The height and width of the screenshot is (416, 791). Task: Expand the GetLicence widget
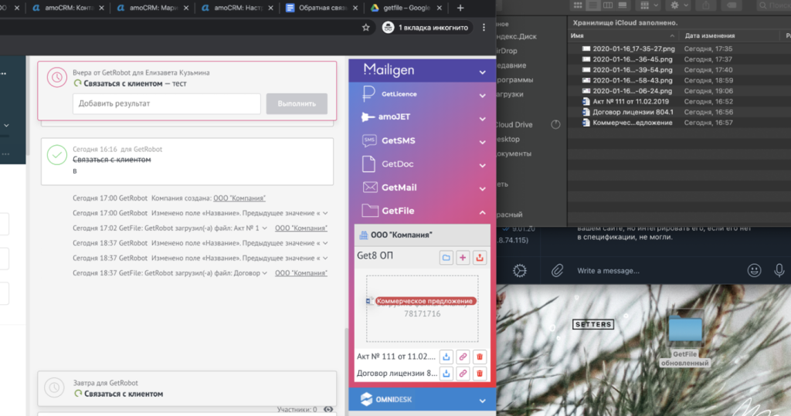click(482, 95)
